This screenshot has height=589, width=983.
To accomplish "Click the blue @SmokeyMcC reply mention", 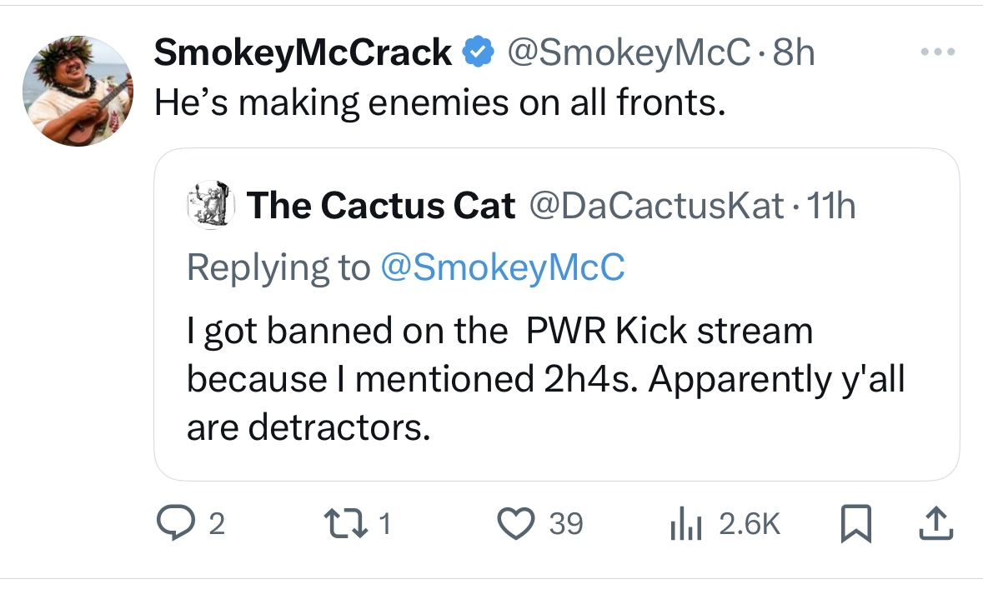I will 503,267.
